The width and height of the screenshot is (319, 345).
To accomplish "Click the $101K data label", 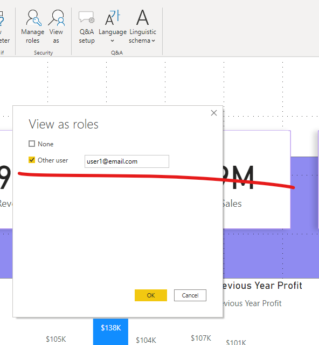I will (236, 342).
